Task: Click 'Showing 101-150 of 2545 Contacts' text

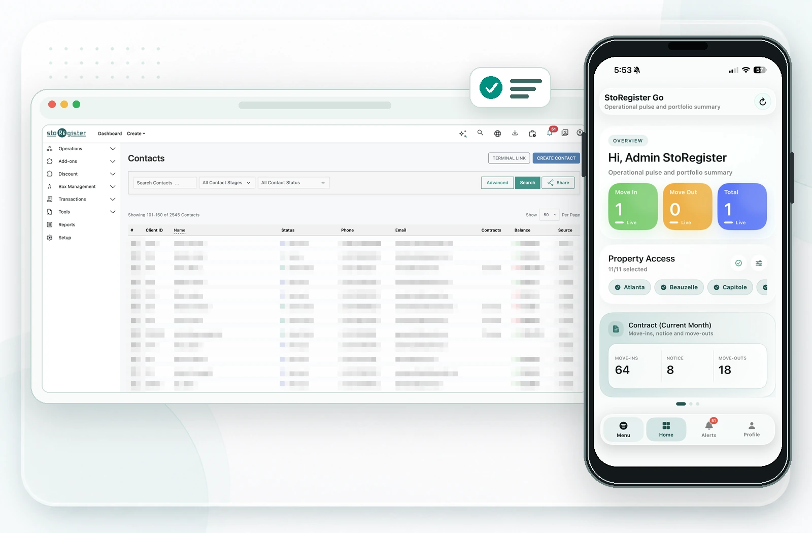Action: (x=163, y=215)
